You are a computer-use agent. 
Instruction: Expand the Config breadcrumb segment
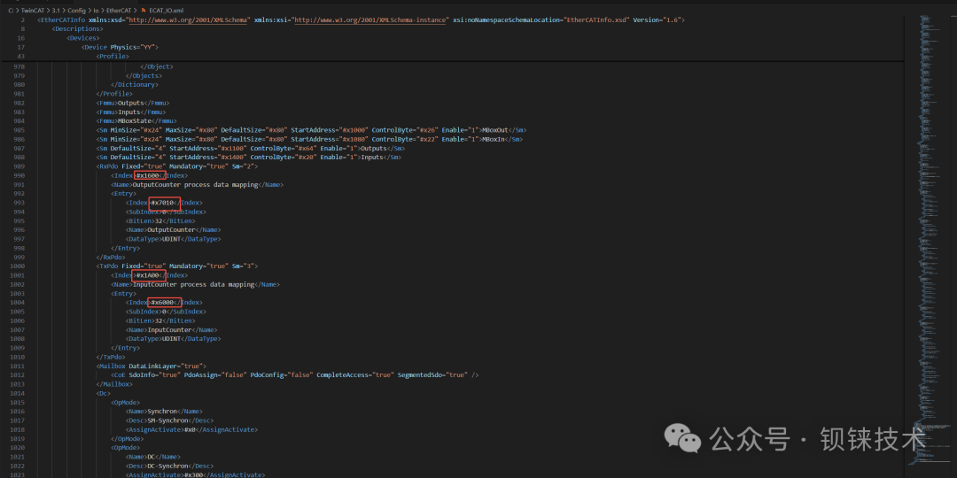tap(76, 11)
